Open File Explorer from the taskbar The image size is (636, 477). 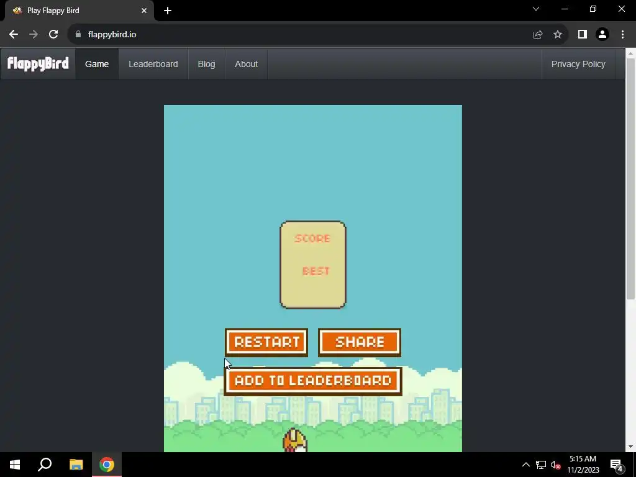[76, 465]
